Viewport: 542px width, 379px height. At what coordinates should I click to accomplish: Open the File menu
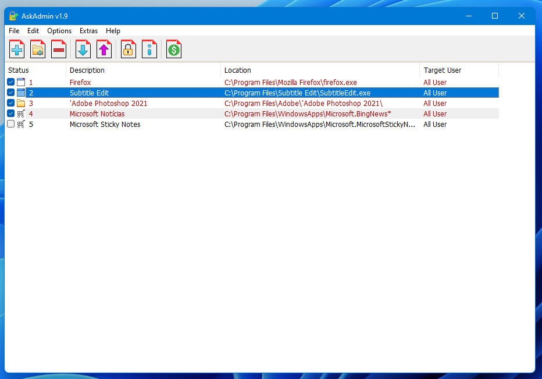[14, 31]
